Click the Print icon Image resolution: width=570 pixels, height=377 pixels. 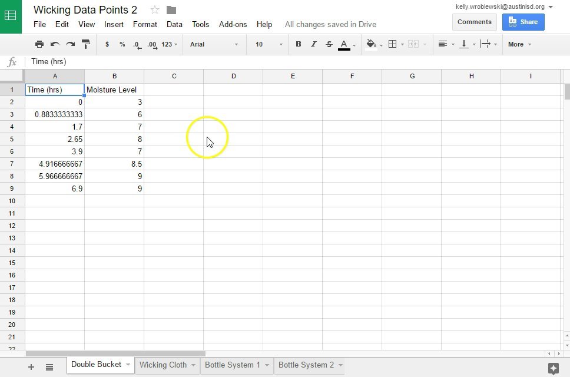coord(39,44)
